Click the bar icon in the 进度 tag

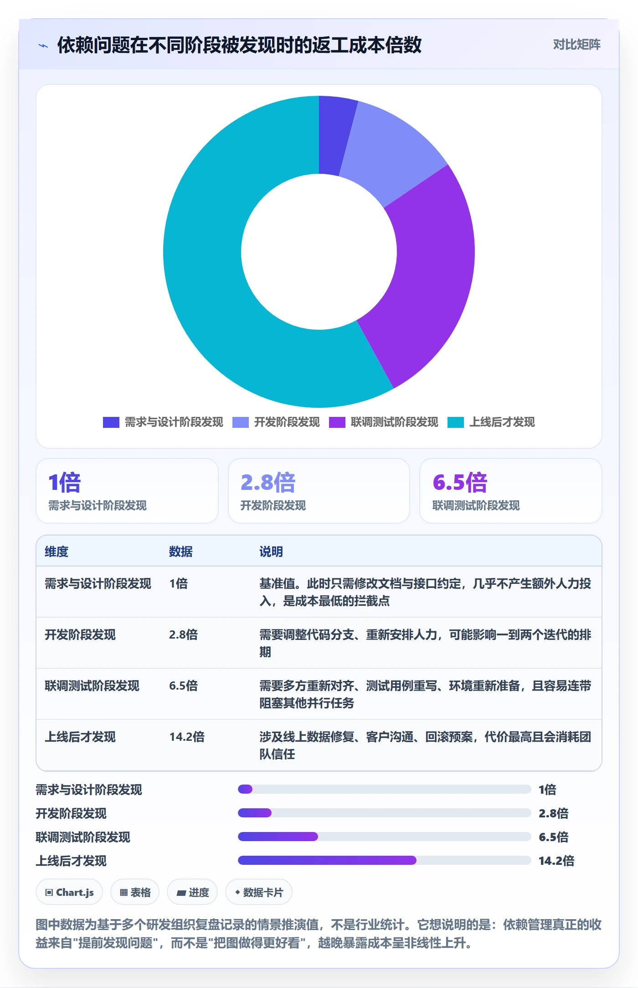[x=181, y=893]
